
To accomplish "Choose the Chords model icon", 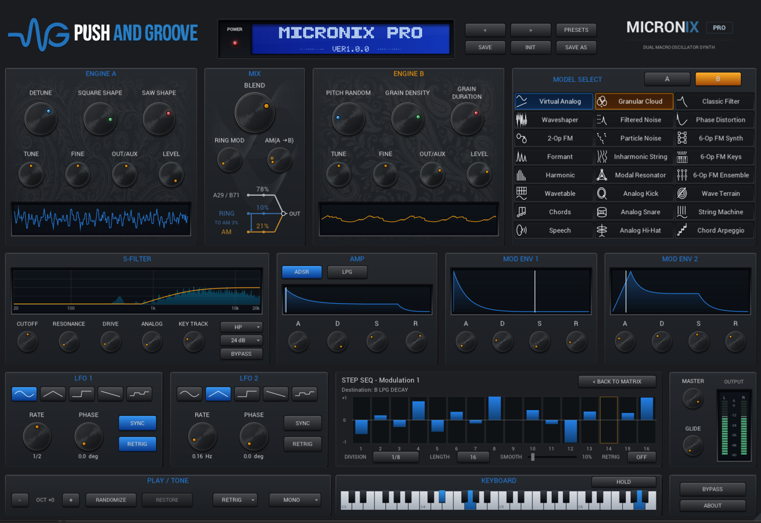I will click(522, 212).
